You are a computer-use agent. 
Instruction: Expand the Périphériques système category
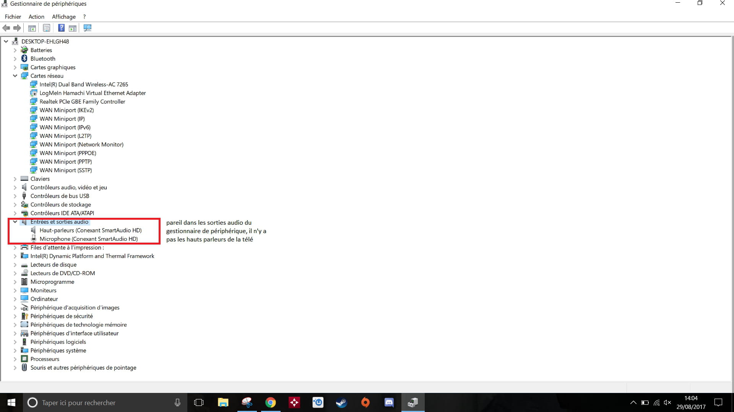click(15, 350)
